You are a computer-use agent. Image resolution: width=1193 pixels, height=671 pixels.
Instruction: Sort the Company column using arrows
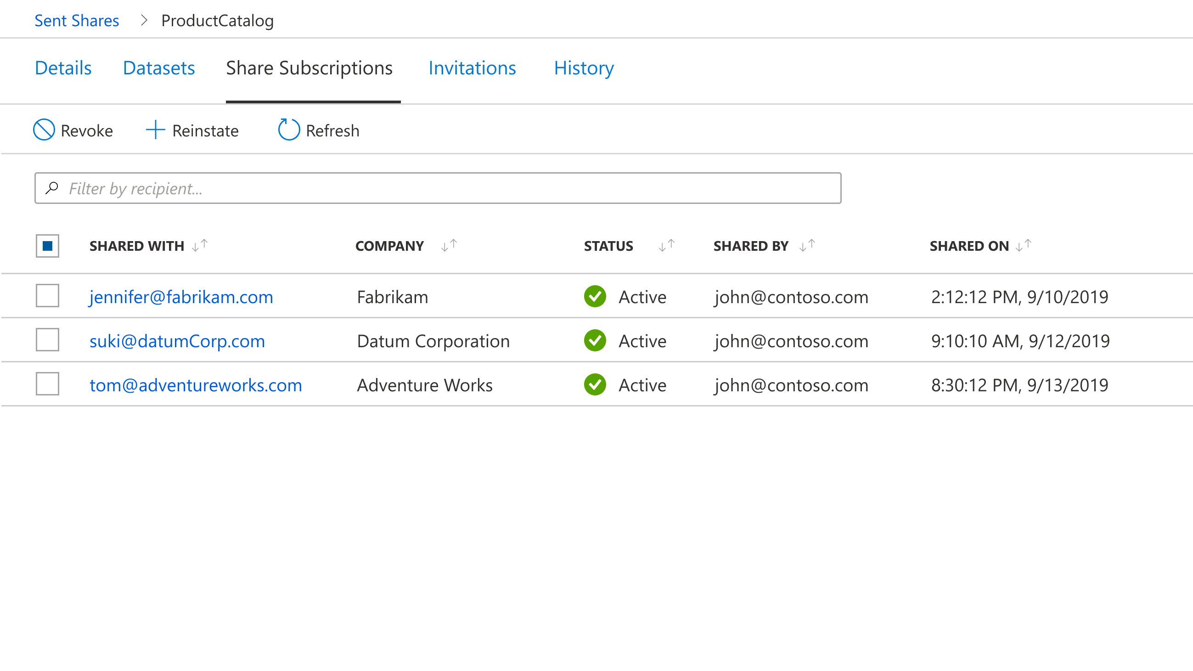coord(449,245)
